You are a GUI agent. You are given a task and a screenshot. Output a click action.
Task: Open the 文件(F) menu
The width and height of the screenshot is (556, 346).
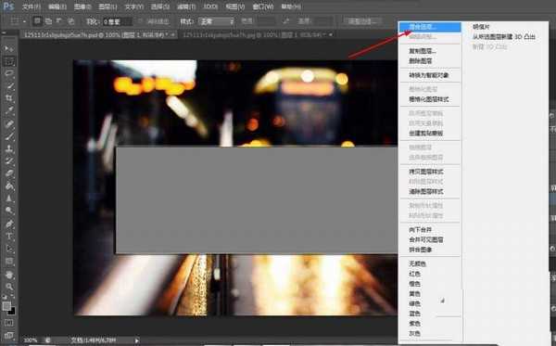pos(32,6)
